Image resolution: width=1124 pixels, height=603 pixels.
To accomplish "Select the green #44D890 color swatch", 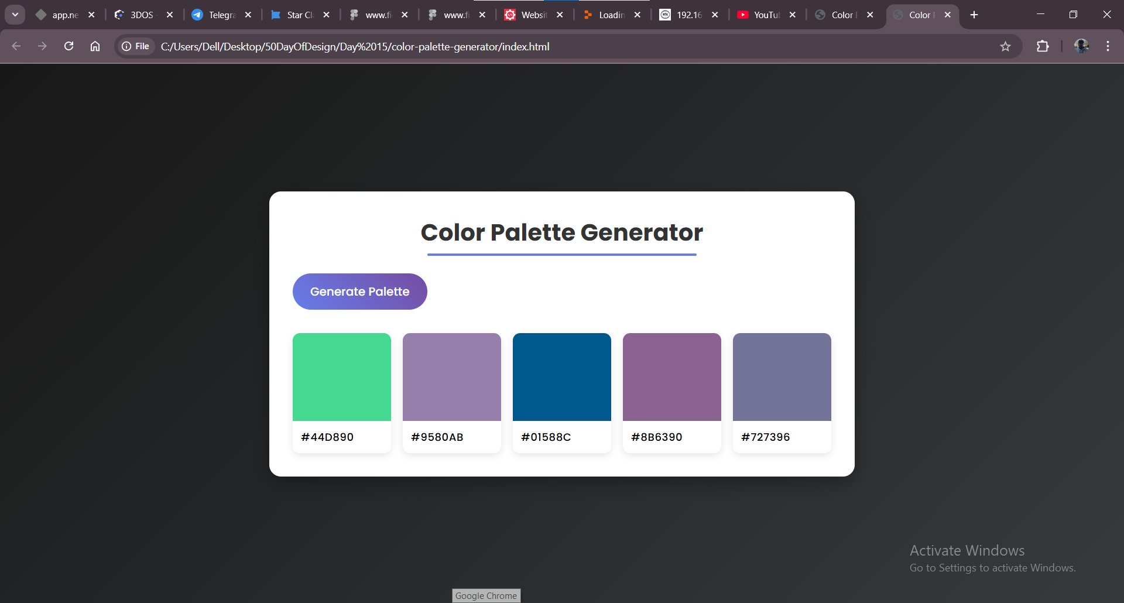I will 341,377.
